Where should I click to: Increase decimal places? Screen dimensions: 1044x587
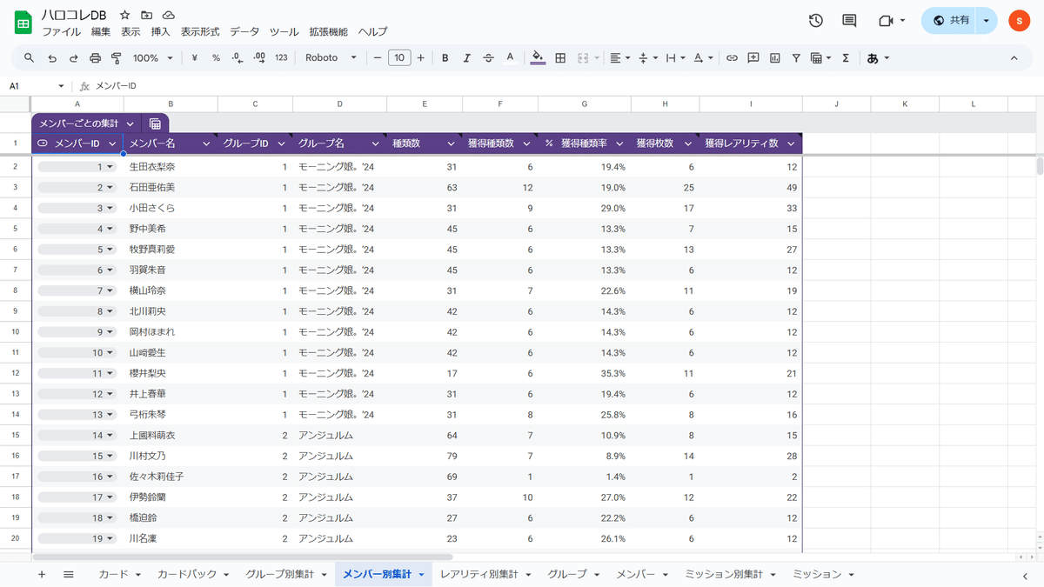tap(258, 58)
